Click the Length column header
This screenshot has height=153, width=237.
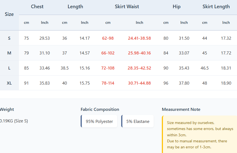coord(75,7)
